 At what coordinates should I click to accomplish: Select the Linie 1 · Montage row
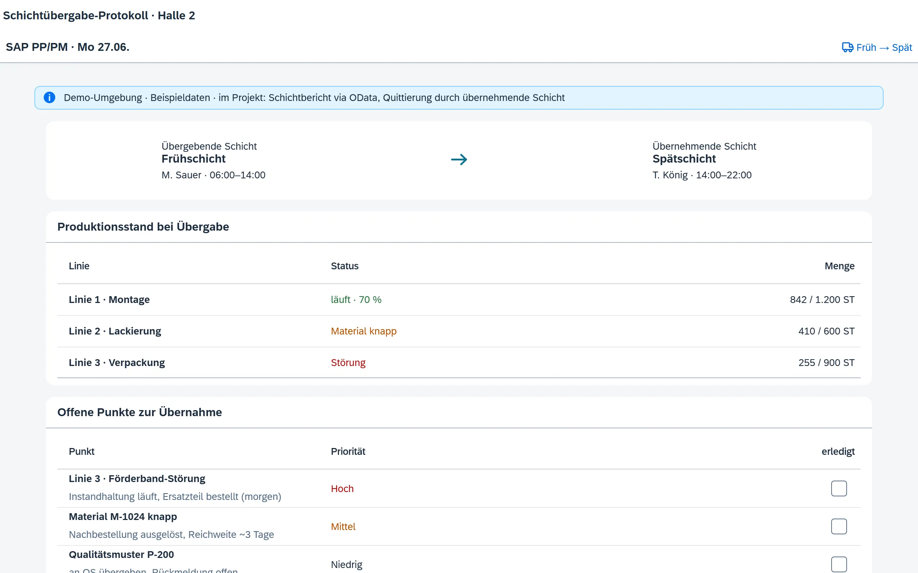(459, 300)
